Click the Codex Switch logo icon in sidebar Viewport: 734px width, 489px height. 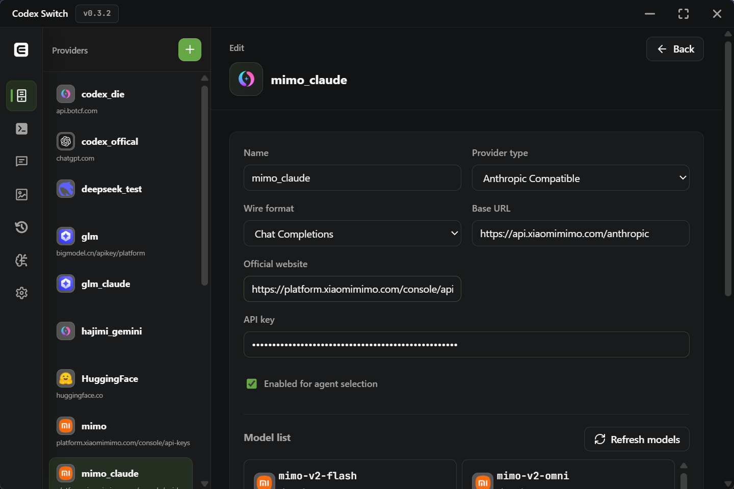pyautogui.click(x=21, y=49)
